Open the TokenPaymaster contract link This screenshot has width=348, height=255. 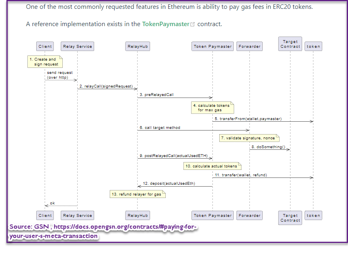[x=165, y=24]
